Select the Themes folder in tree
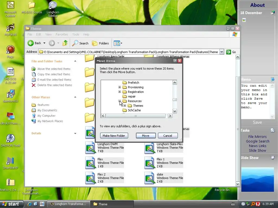The image size is (278, 208). click(138, 106)
